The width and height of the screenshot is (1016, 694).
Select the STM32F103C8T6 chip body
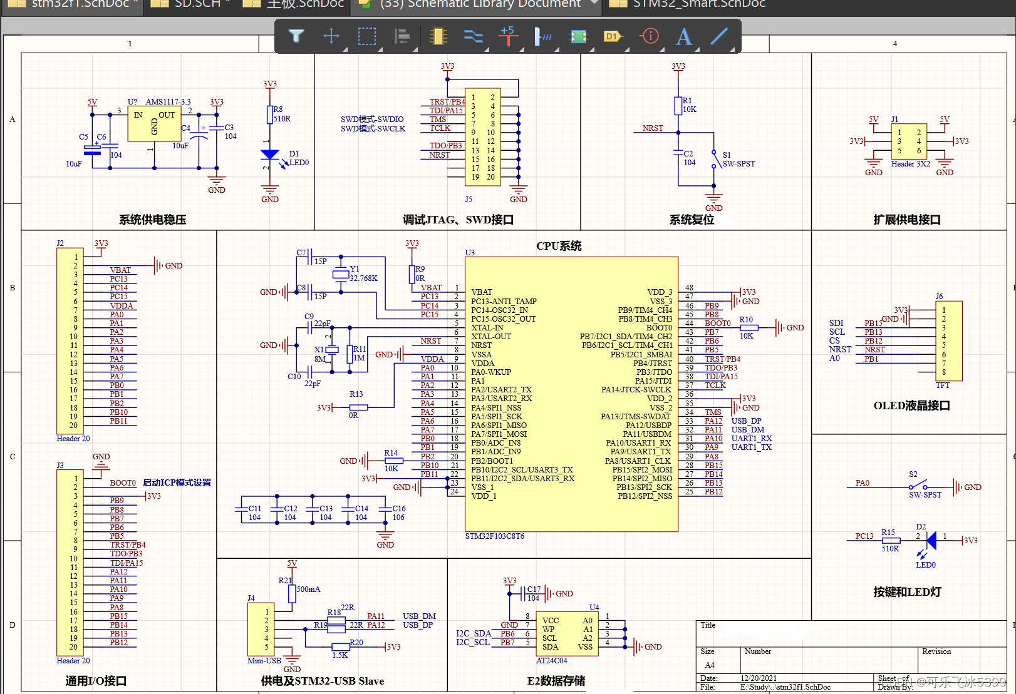(x=571, y=394)
